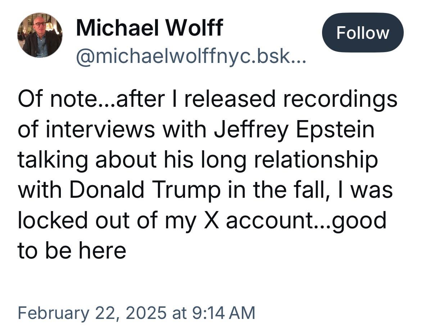Click the word 'locked' in the post
The height and width of the screenshot is (329, 421).
coord(53,219)
